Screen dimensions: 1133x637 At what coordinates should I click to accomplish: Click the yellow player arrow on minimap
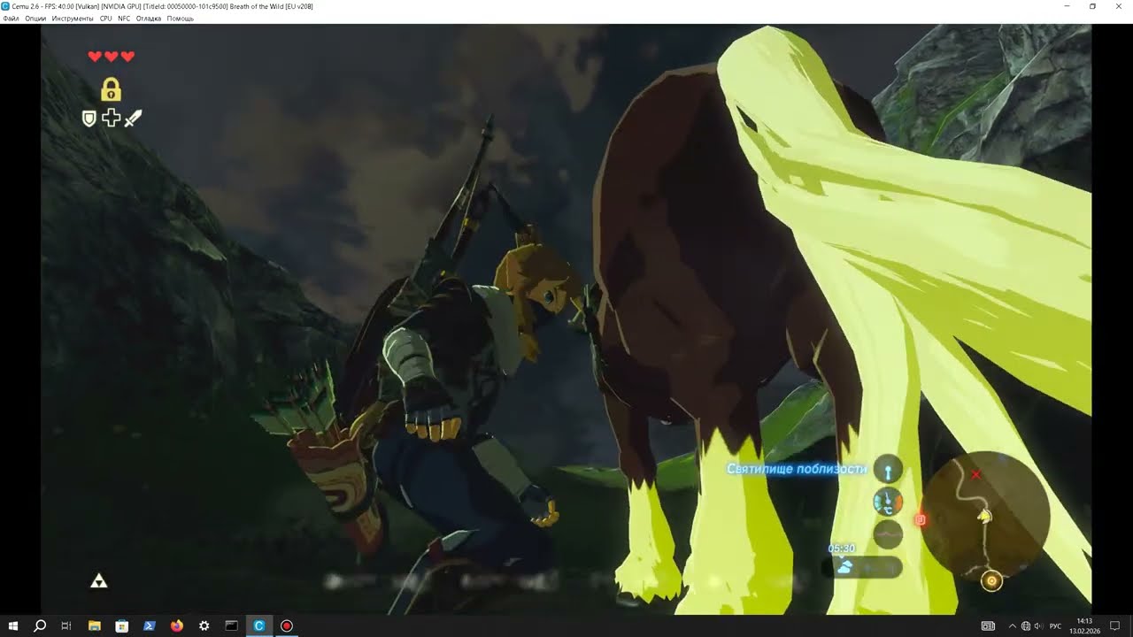[x=983, y=515]
